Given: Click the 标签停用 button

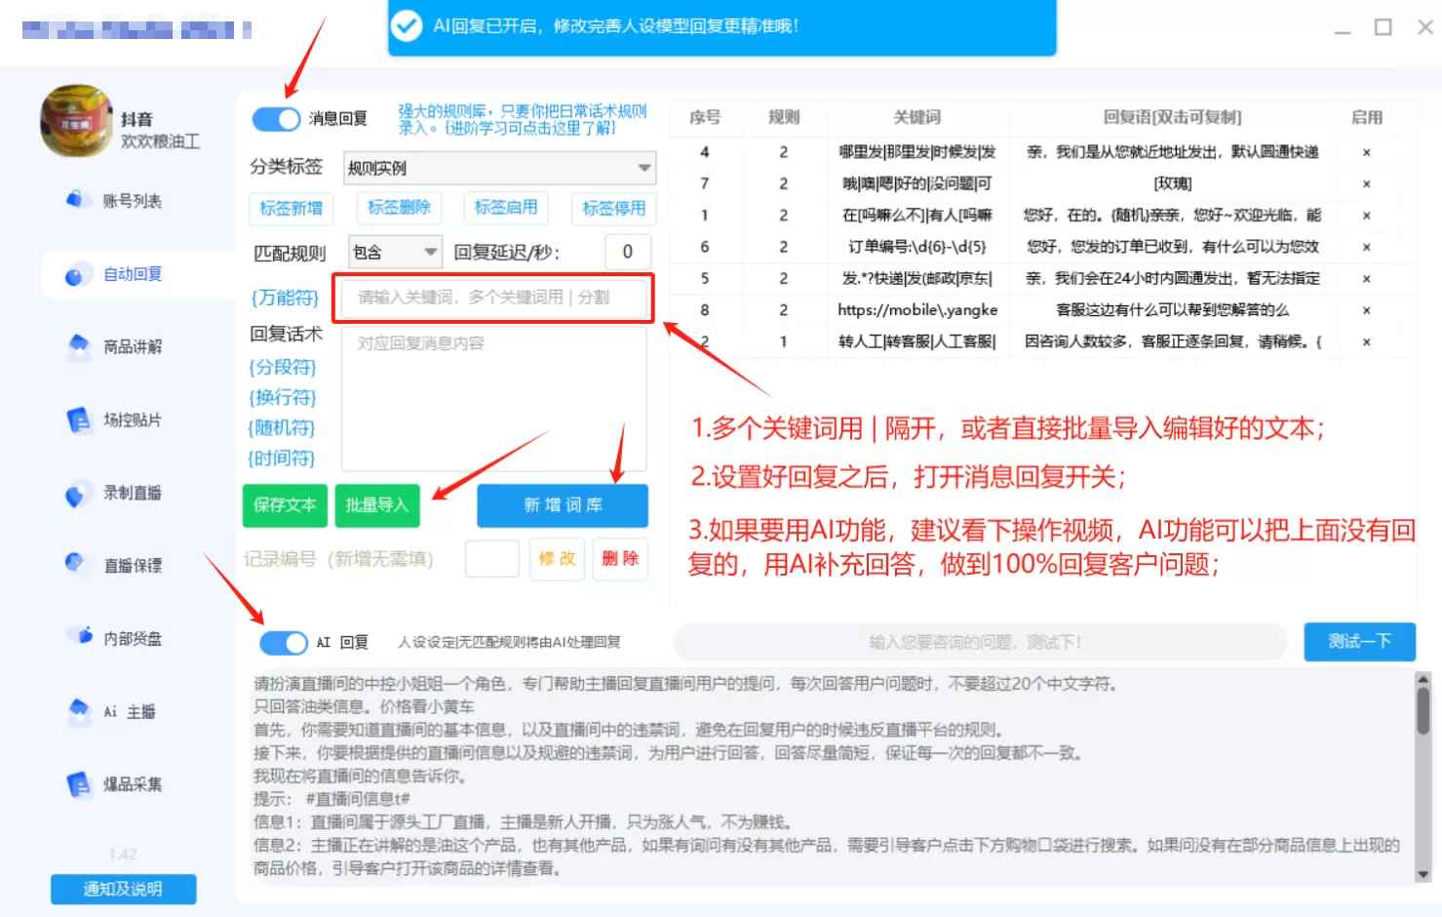Looking at the screenshot, I should pos(613,208).
